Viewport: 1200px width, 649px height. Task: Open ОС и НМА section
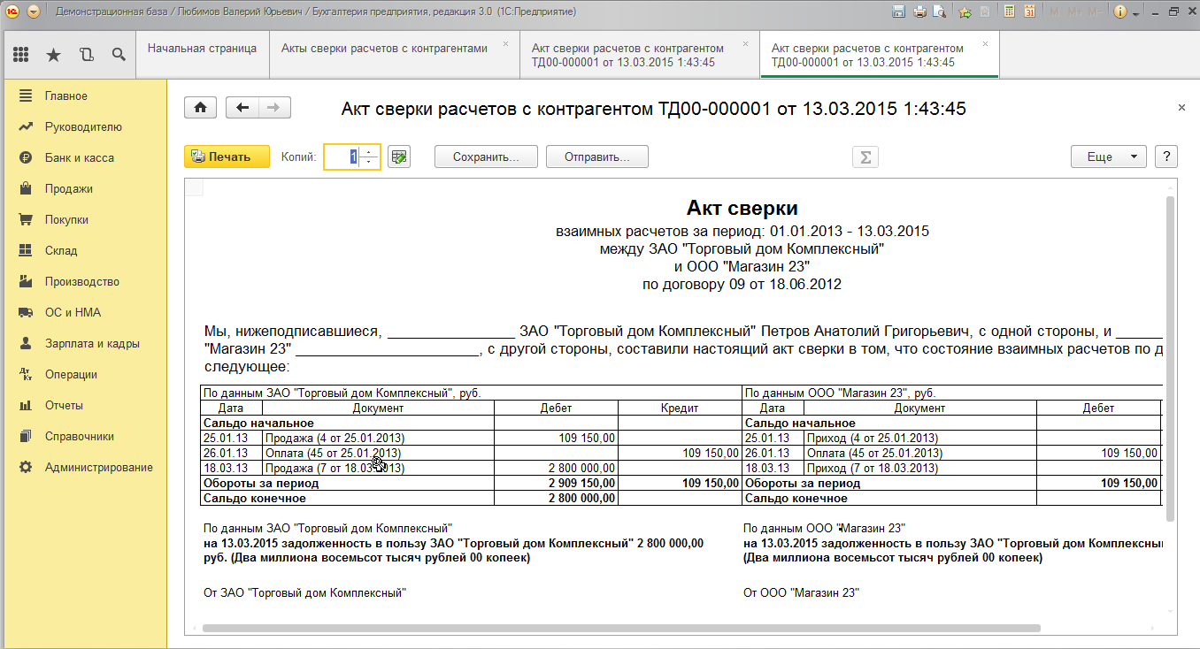[x=83, y=312]
